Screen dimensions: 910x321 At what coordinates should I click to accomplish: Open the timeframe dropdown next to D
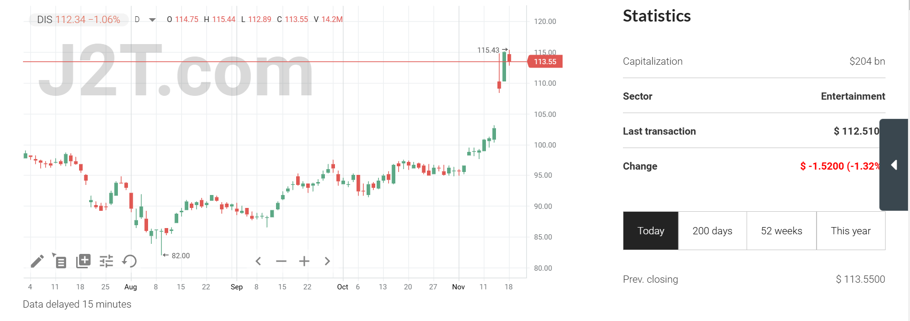point(151,19)
